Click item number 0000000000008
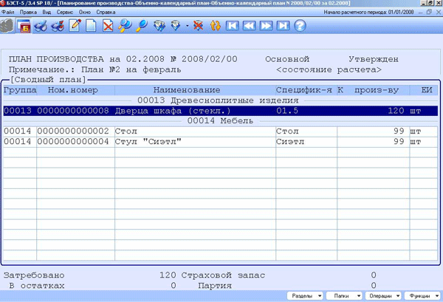This screenshot has height=302, width=443. (x=73, y=111)
